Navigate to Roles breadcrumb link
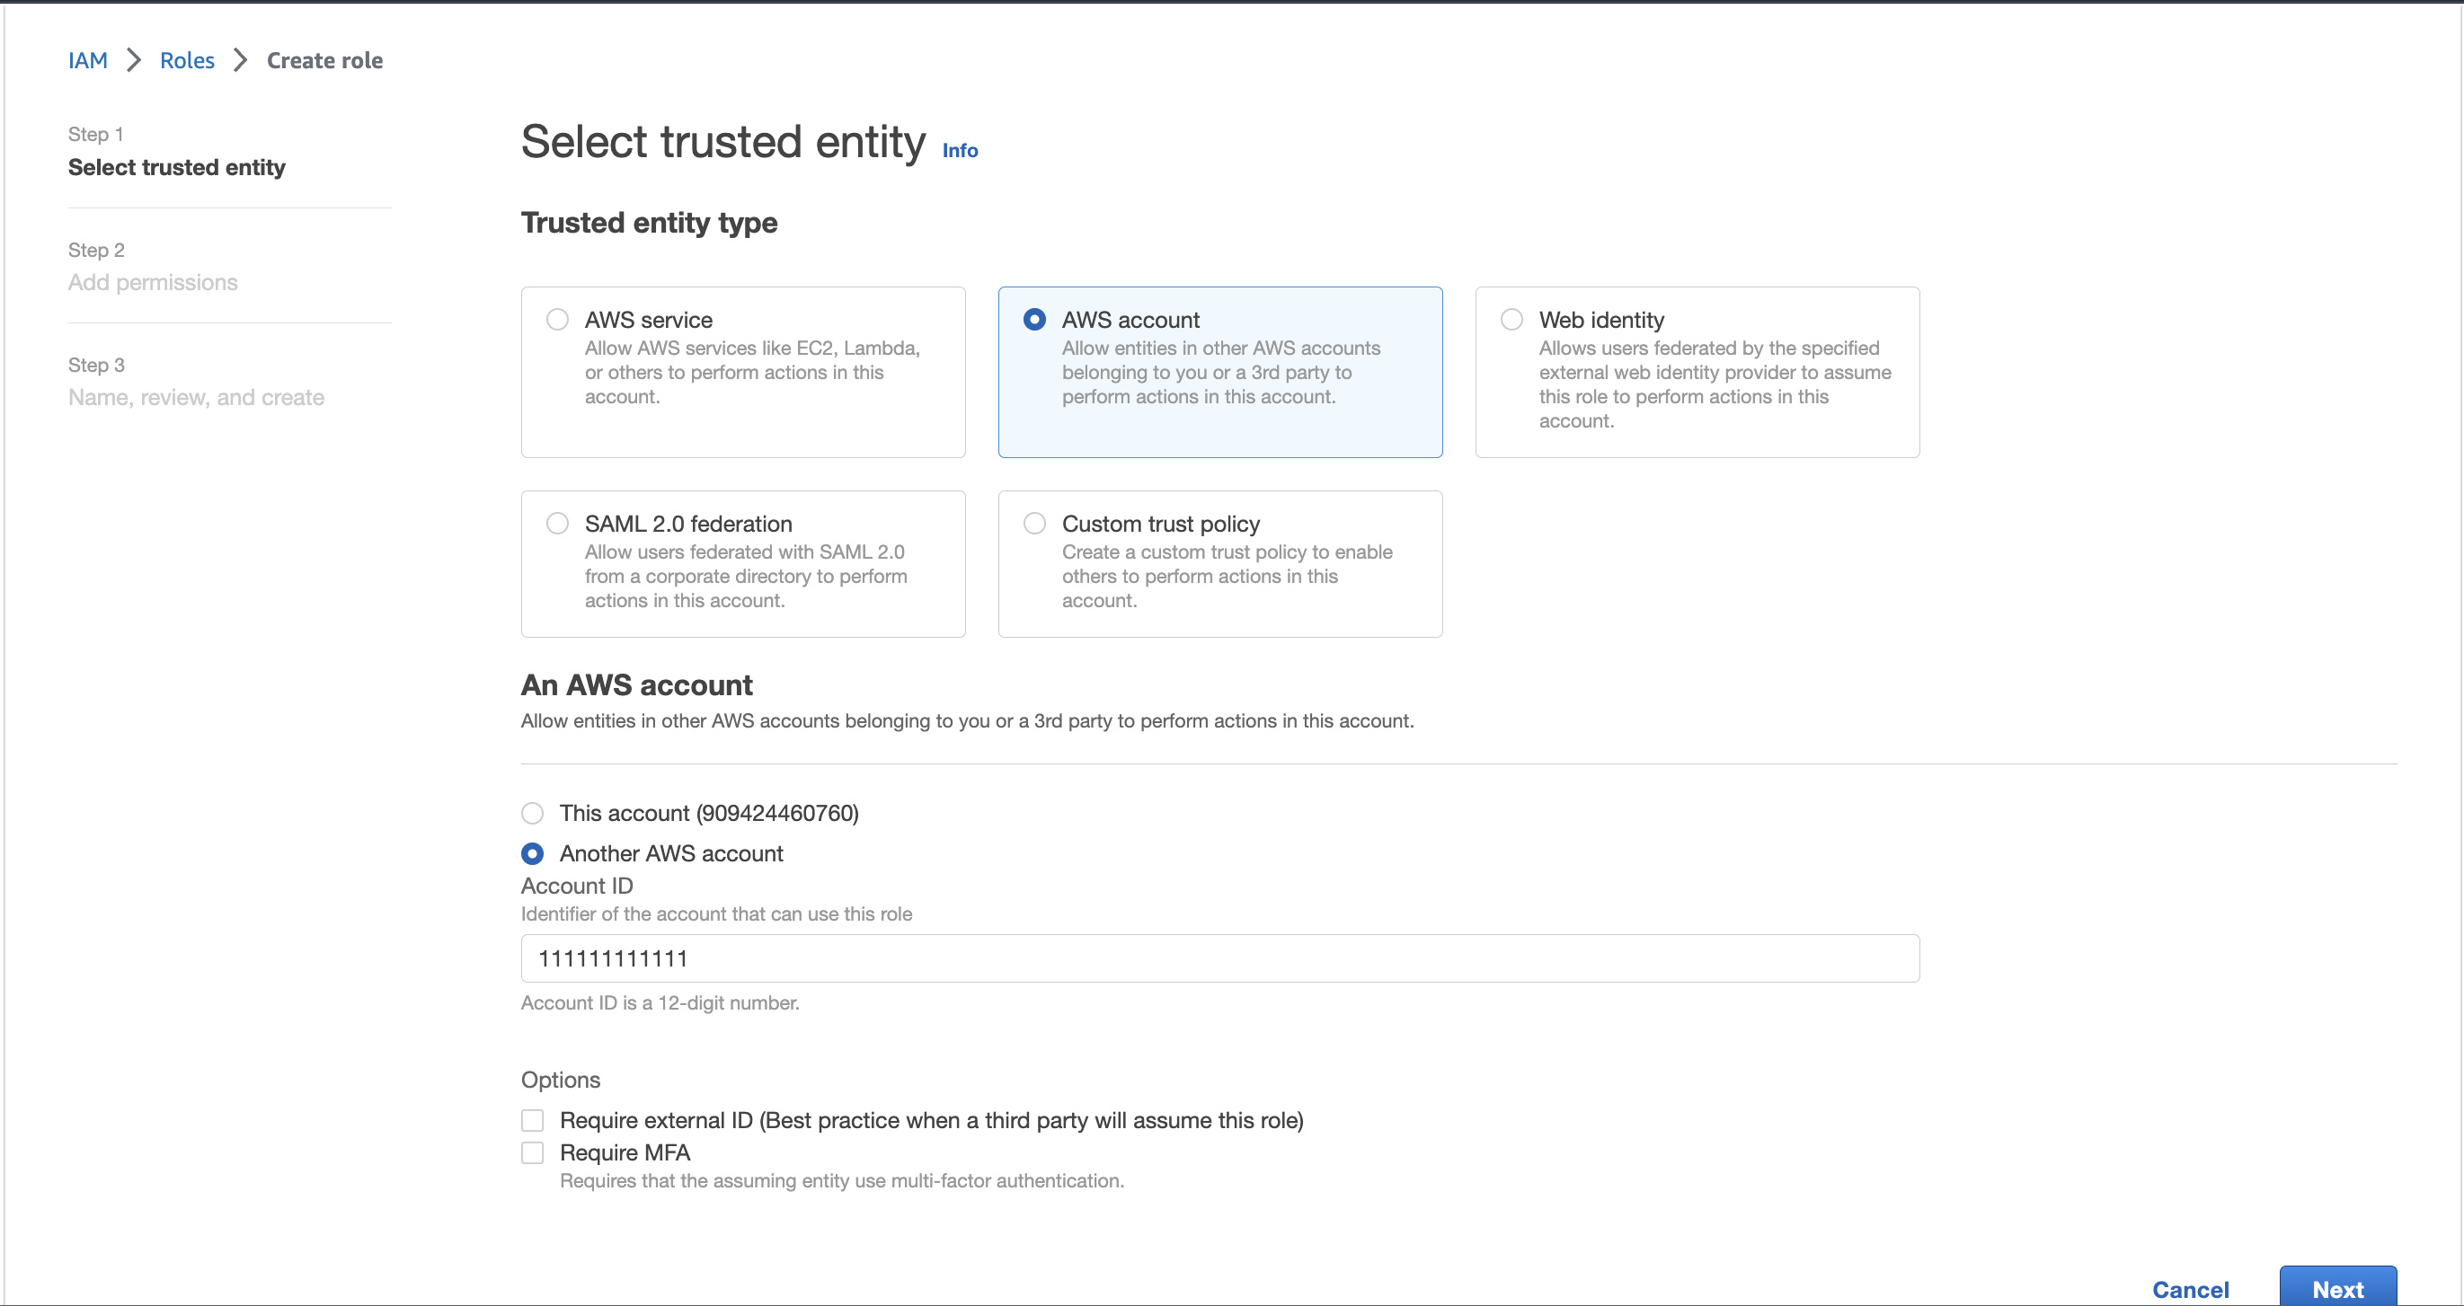Screen dimensions: 2464x1306 tap(187, 60)
